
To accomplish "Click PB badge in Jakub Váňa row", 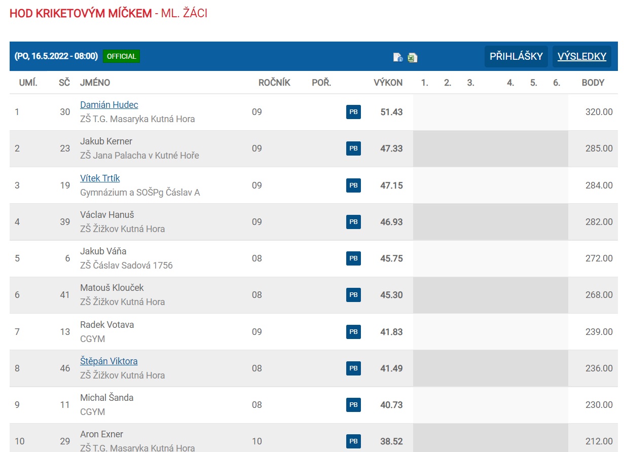I will coord(353,258).
